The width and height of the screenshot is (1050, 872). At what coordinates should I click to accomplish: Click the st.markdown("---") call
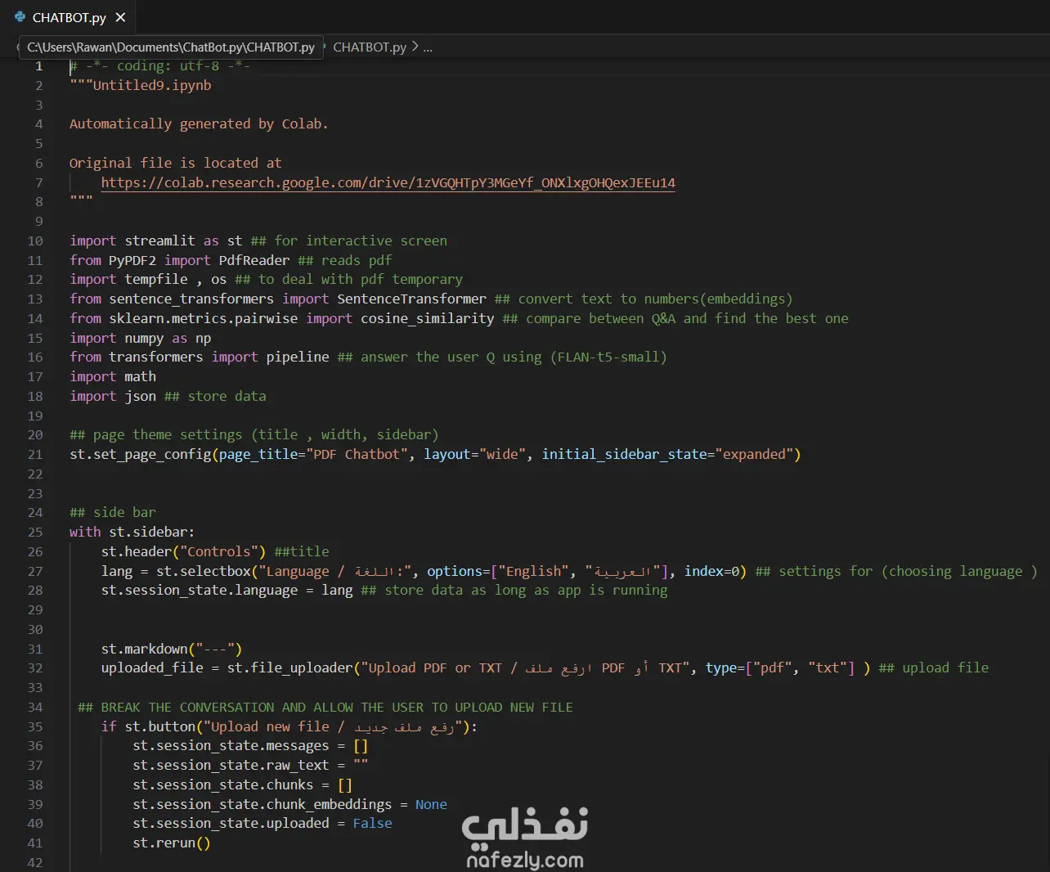coord(172,650)
